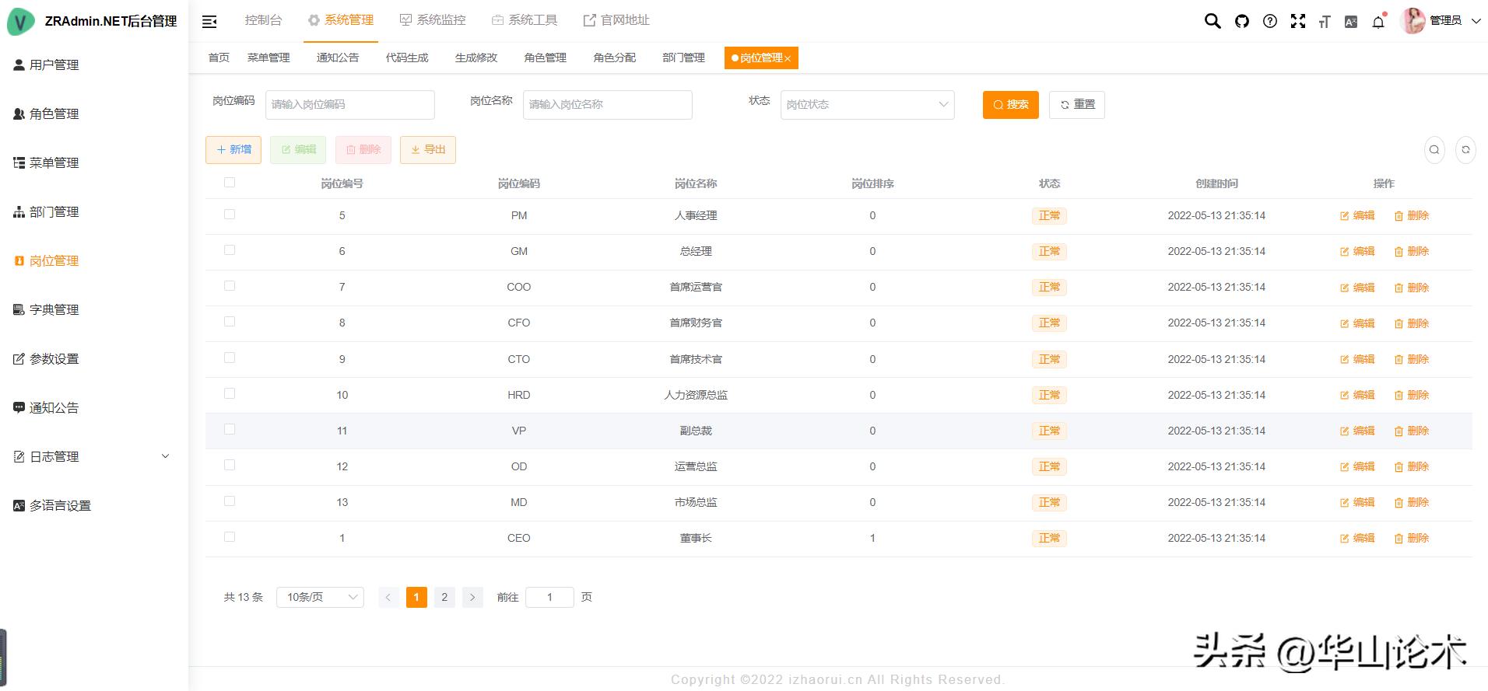Click the orange 搜索 button

point(1010,105)
